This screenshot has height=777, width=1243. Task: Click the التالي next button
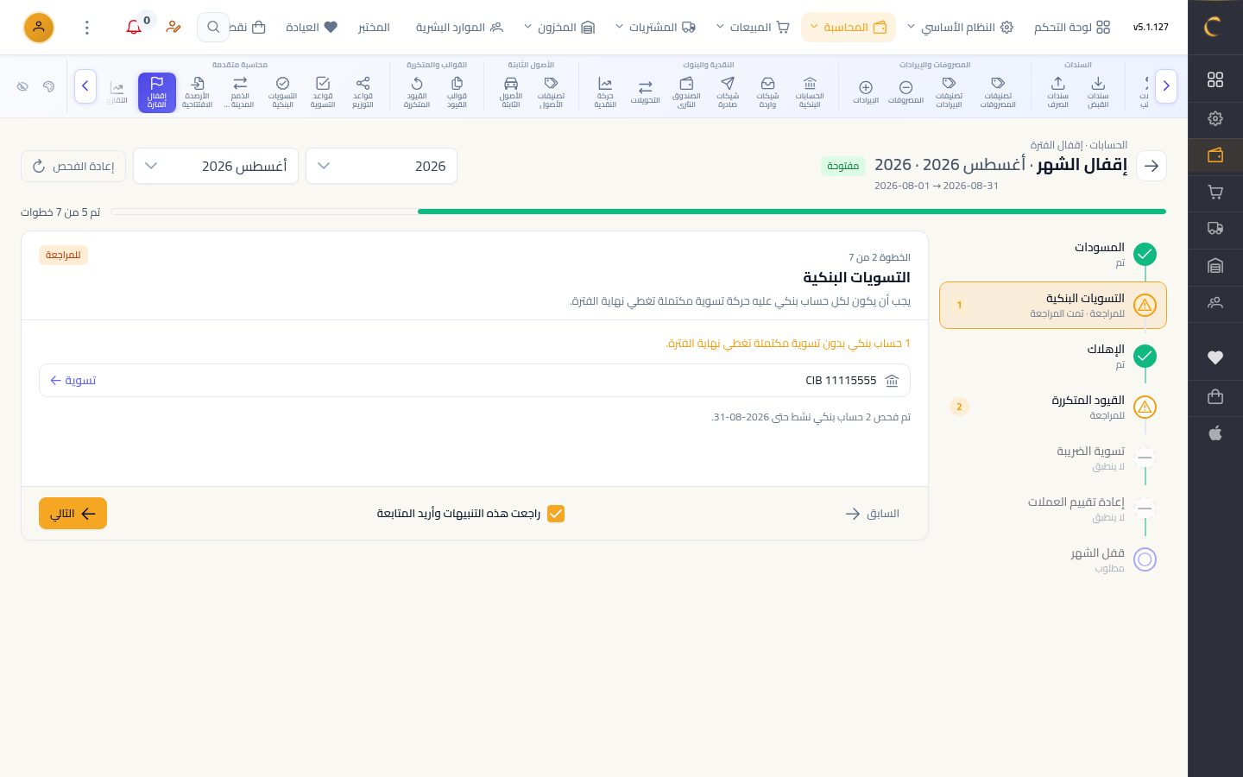point(73,514)
